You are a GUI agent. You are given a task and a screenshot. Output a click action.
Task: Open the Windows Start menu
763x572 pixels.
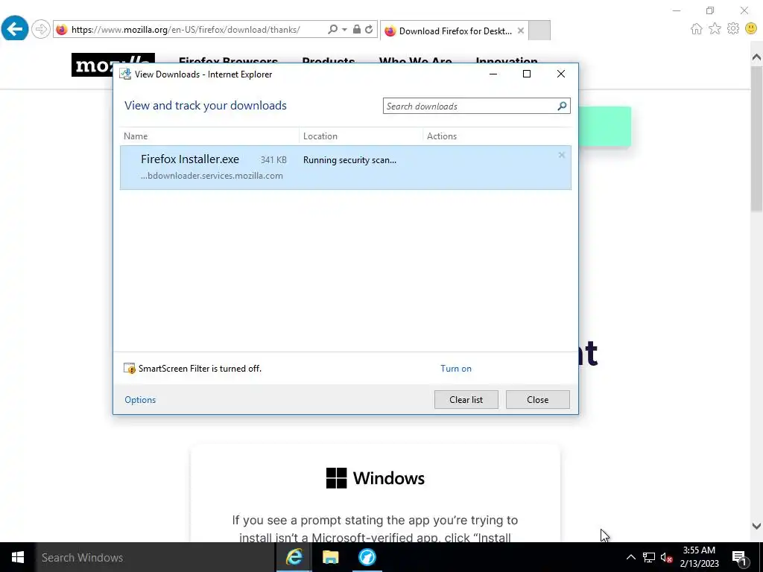tap(18, 557)
